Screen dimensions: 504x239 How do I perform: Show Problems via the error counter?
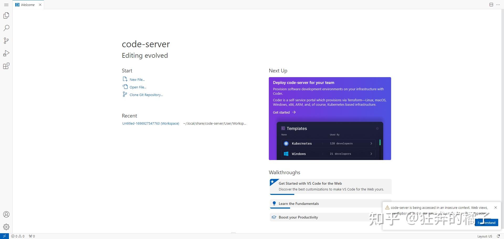[18, 236]
